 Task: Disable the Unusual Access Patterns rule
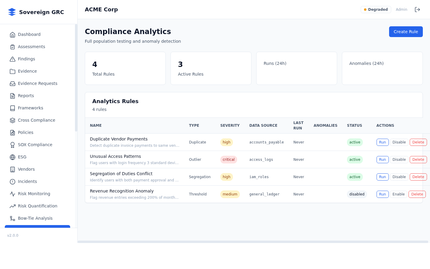pos(399,159)
